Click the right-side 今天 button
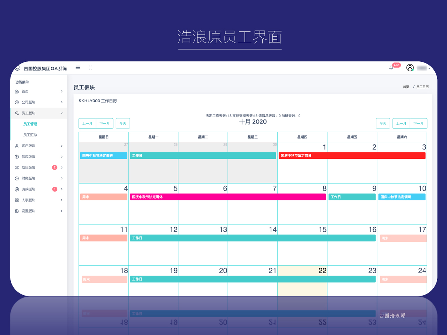Image resolution: width=447 pixels, height=335 pixels. tap(383, 124)
